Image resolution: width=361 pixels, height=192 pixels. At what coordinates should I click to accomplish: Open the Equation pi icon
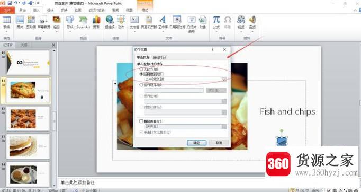tap(216, 22)
